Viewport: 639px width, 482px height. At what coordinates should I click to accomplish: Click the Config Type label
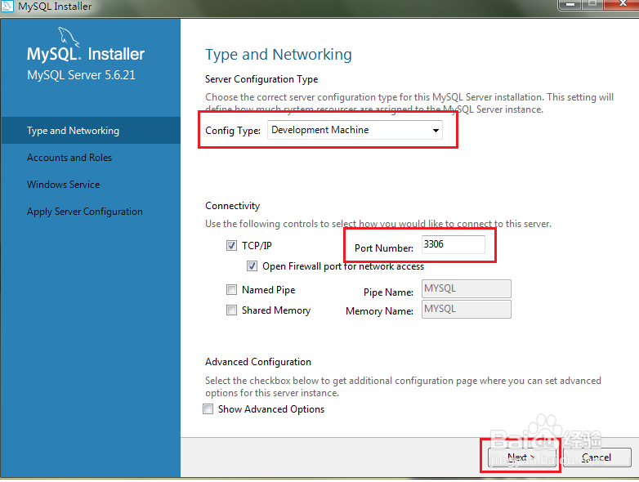233,131
